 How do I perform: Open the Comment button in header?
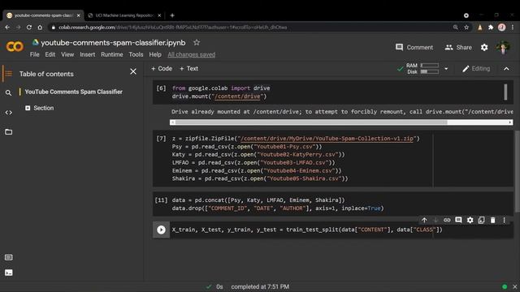click(414, 47)
